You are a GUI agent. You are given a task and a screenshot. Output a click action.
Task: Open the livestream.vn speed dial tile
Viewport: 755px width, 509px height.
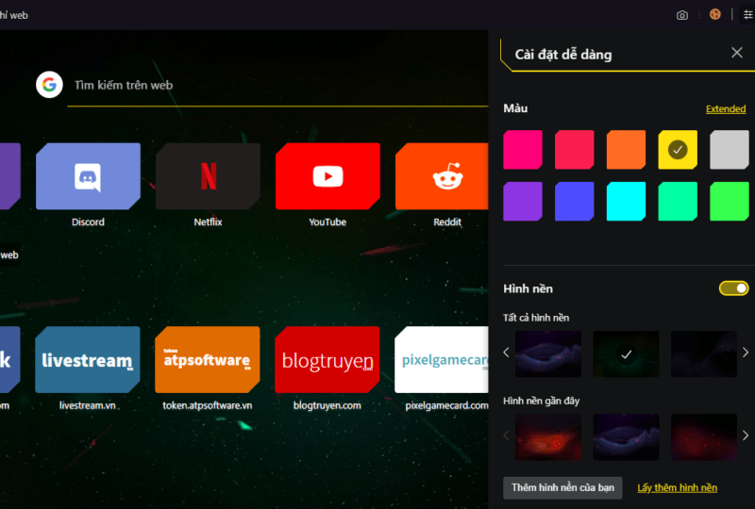[88, 359]
